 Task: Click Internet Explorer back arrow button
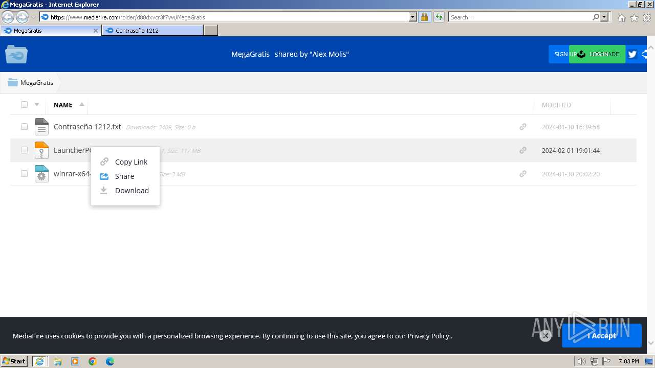click(x=8, y=17)
